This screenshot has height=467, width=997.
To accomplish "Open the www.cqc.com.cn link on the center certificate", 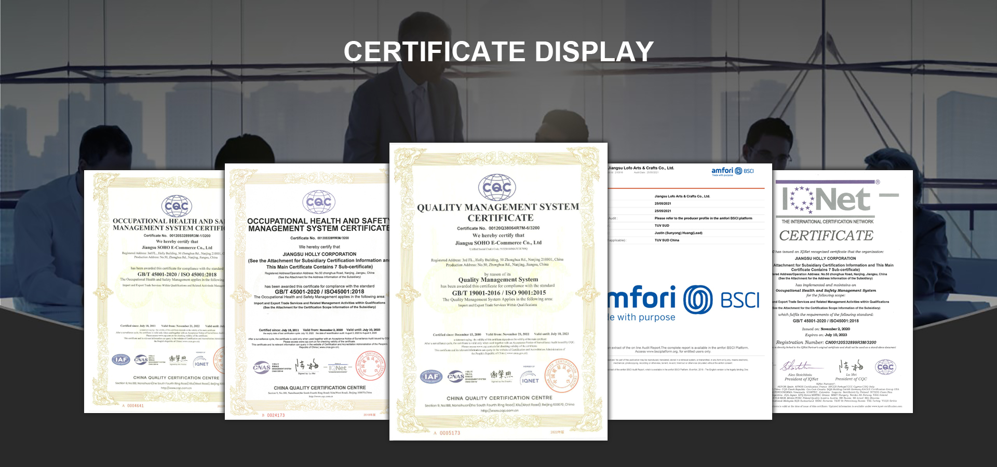I will coord(499,410).
